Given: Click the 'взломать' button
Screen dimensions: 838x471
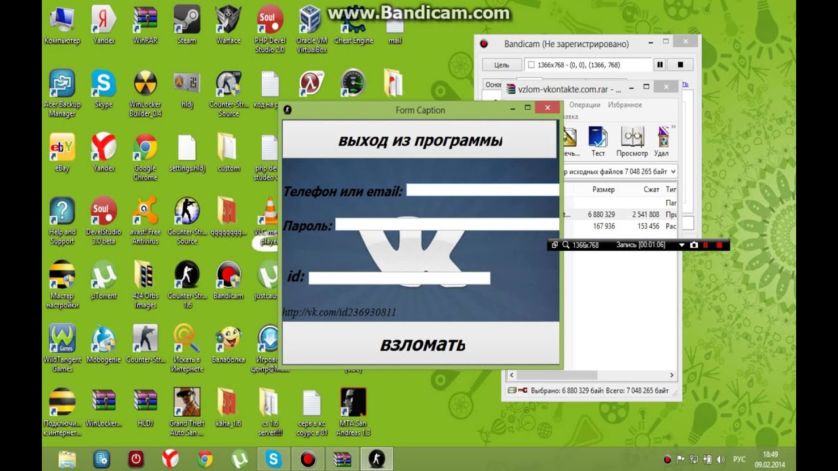Looking at the screenshot, I should pos(422,344).
